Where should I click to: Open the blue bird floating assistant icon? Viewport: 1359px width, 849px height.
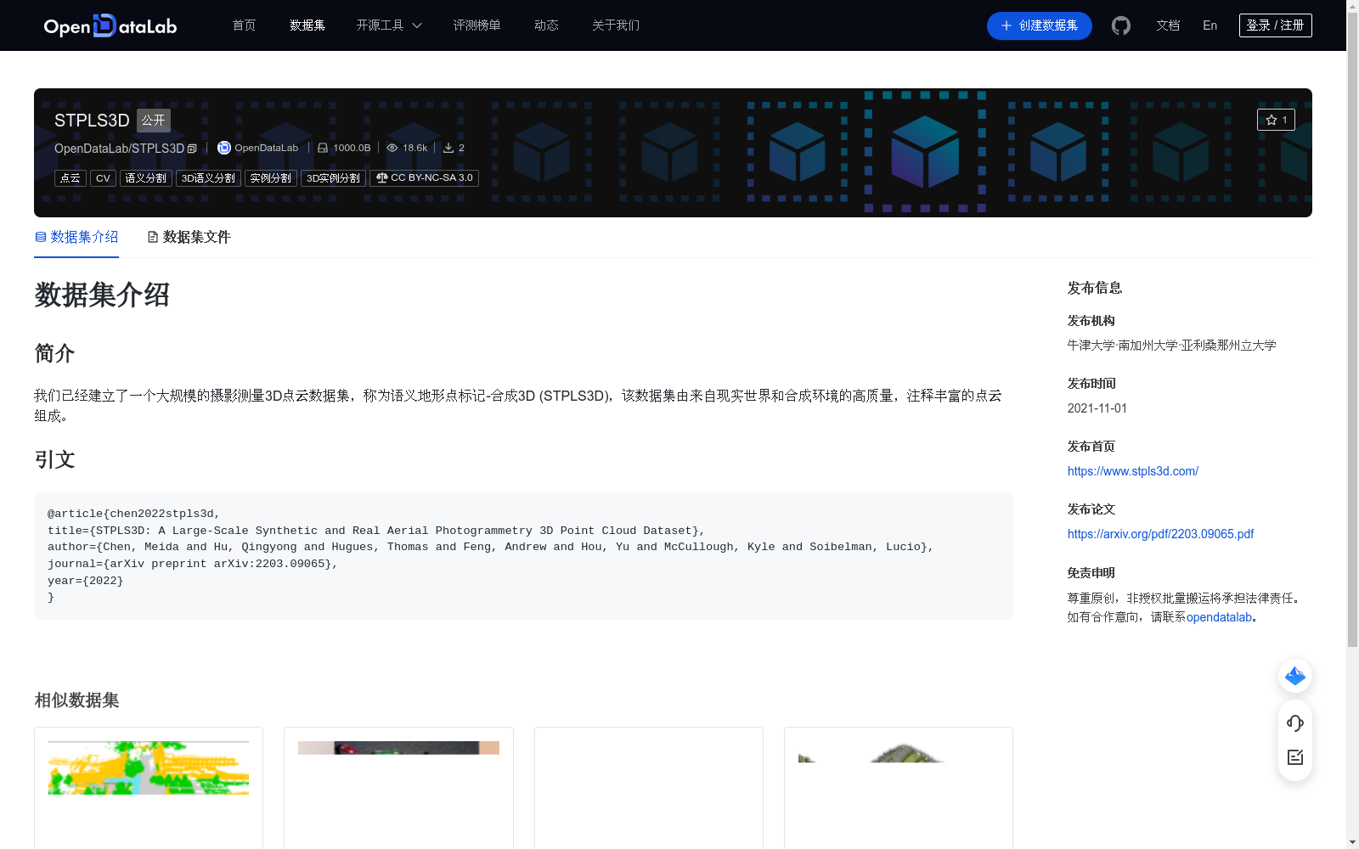[x=1295, y=676]
